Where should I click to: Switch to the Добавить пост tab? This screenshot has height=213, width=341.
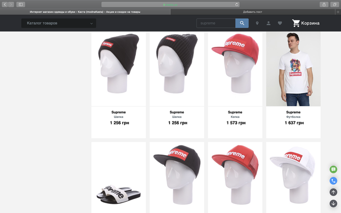click(x=252, y=11)
